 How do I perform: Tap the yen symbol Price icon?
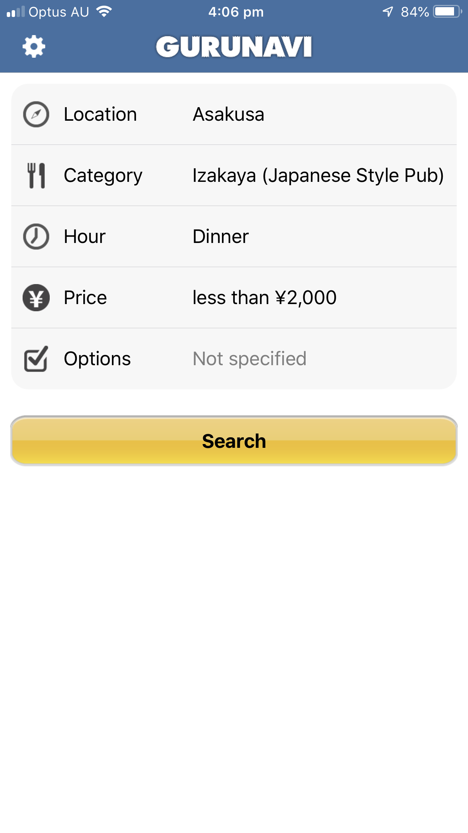tap(36, 298)
